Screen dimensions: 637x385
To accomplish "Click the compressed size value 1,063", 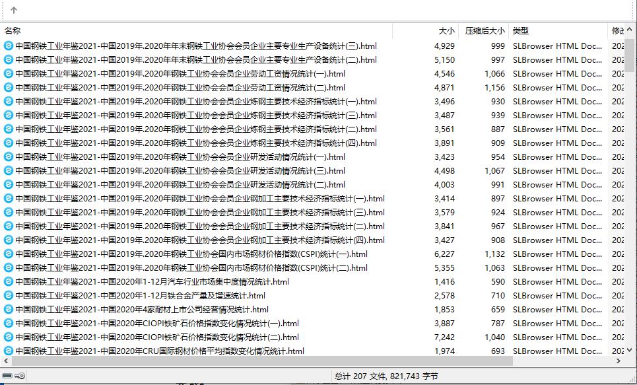I will [x=494, y=267].
